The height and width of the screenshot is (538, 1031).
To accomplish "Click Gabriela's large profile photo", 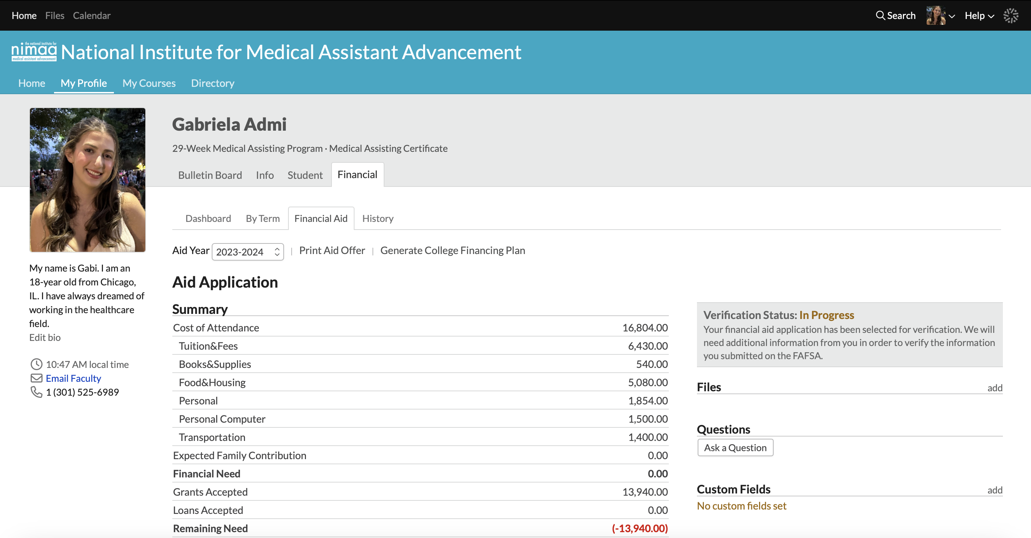I will click(88, 180).
